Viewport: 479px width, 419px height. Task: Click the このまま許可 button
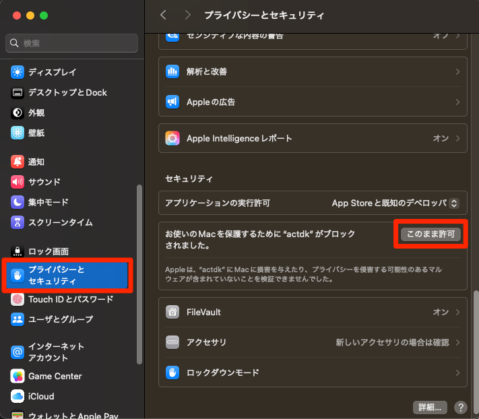coord(430,234)
